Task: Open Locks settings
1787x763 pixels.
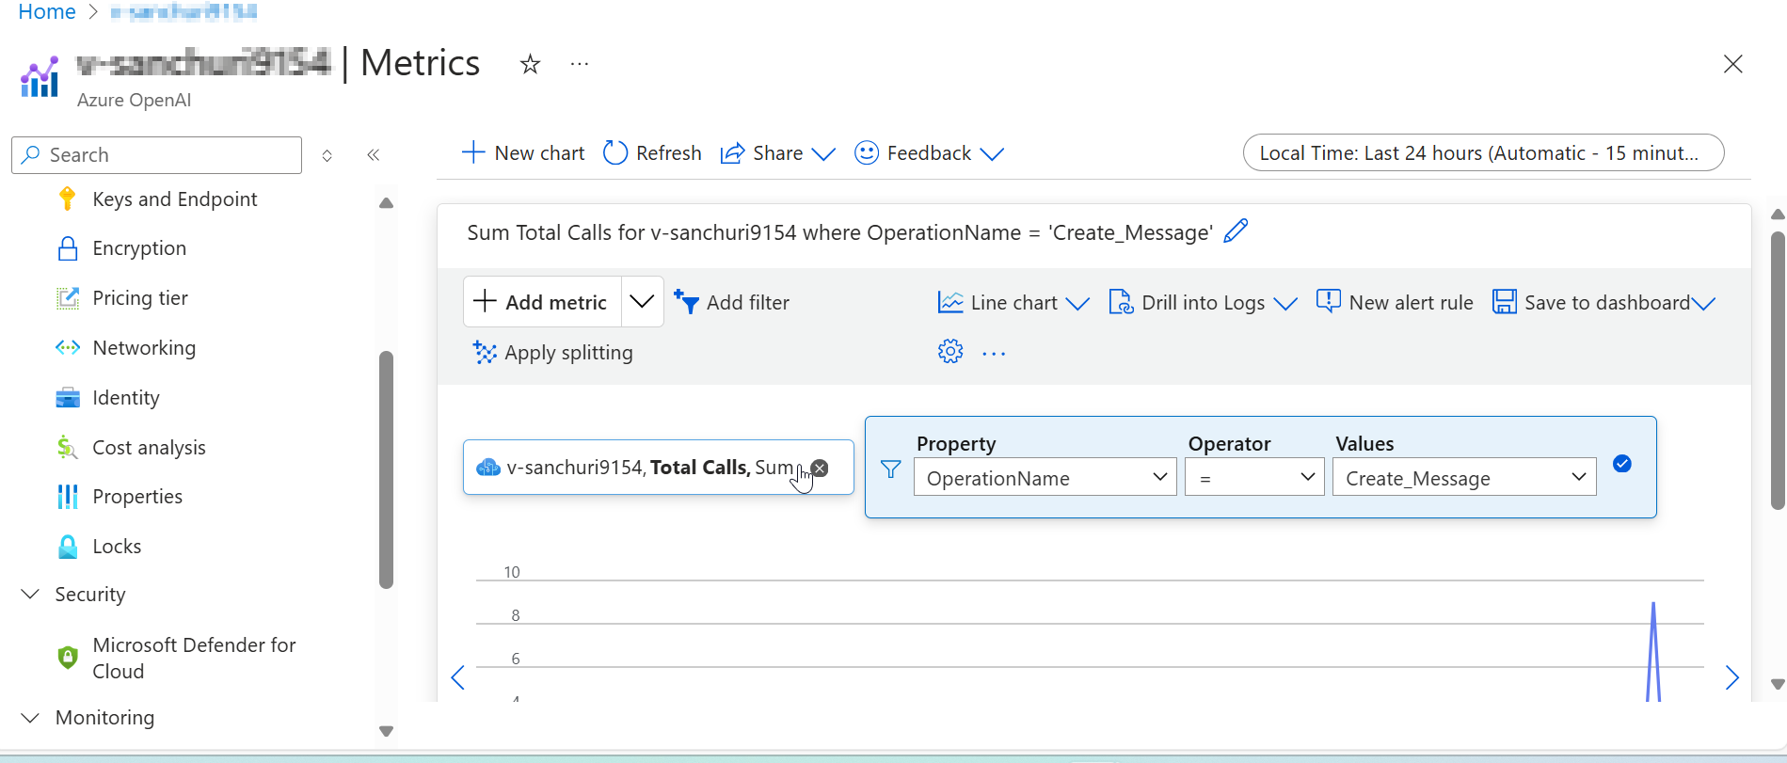Action: click(x=117, y=547)
